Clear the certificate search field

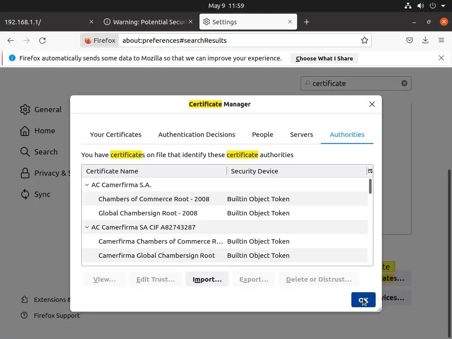[404, 83]
